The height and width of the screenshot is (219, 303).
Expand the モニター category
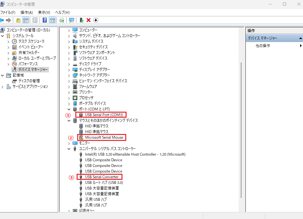point(69,143)
